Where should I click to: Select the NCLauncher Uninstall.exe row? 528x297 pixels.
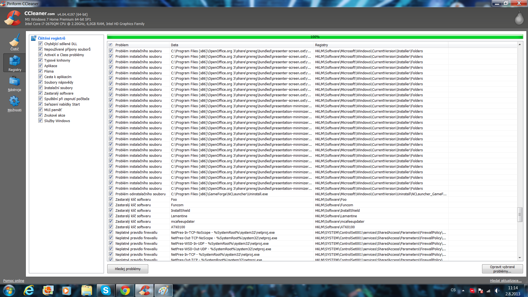[x=278, y=194]
